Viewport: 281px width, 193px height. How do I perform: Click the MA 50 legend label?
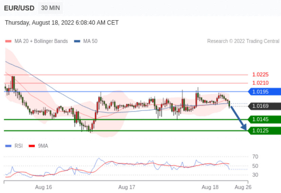(x=90, y=41)
